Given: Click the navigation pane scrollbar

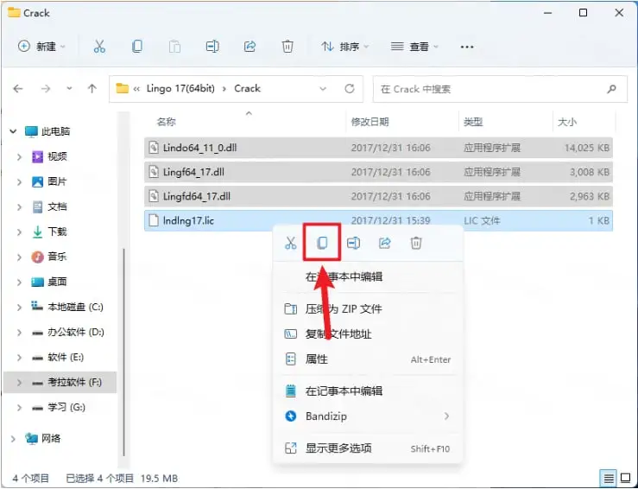Looking at the screenshot, I should pyautogui.click(x=123, y=352).
